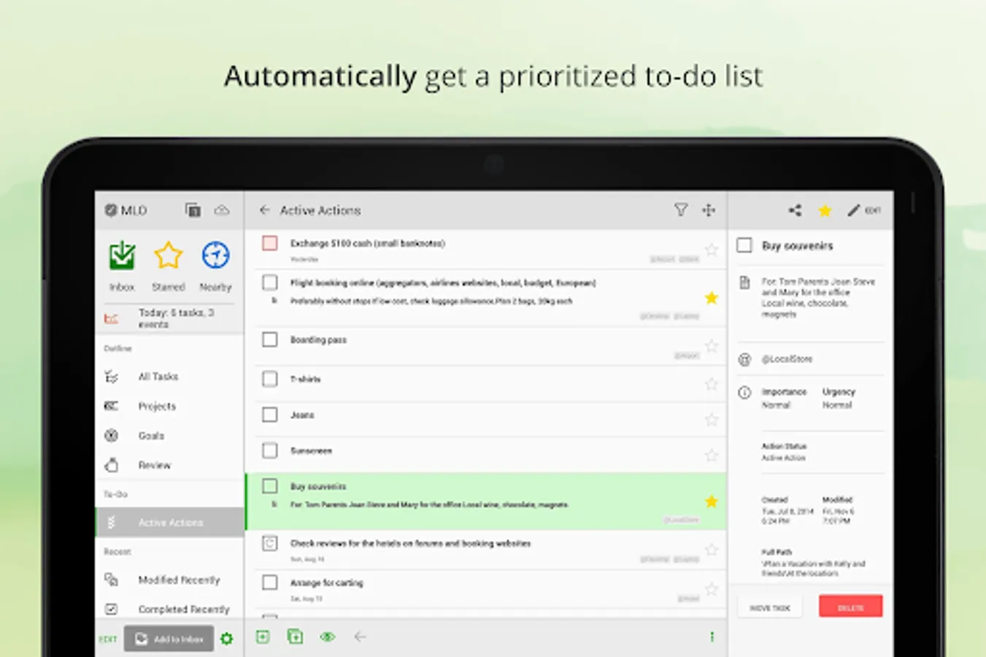986x657 pixels.
Task: Select Active Actions in the sidebar
Action: [169, 523]
